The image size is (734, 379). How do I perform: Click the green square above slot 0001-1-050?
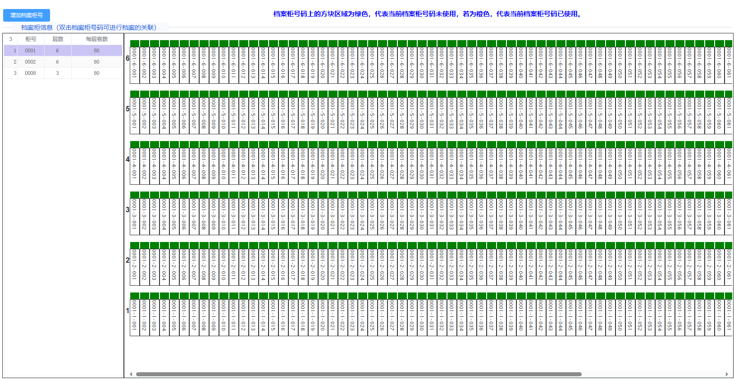pyautogui.click(x=620, y=296)
